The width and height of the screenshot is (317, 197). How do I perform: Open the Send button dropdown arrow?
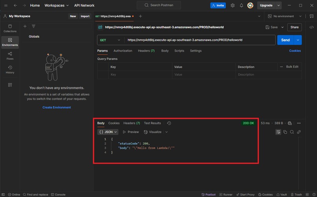pyautogui.click(x=298, y=40)
